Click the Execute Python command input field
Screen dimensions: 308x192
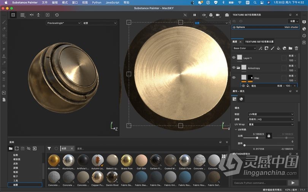click(x=260, y=183)
